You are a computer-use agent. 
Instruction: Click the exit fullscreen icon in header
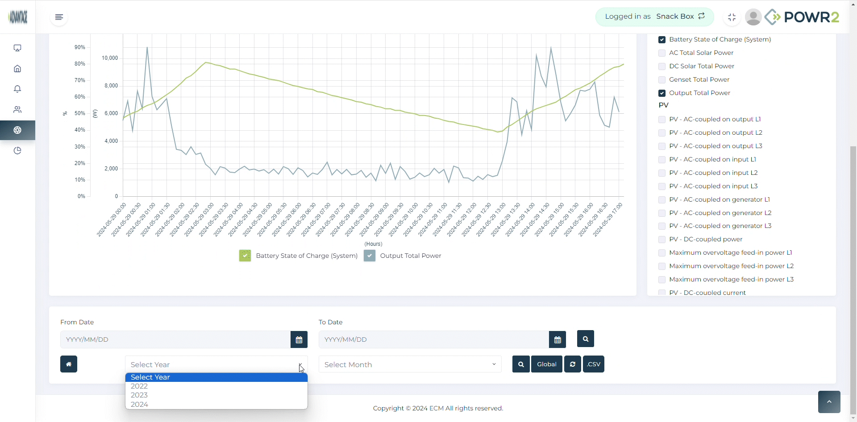[732, 17]
